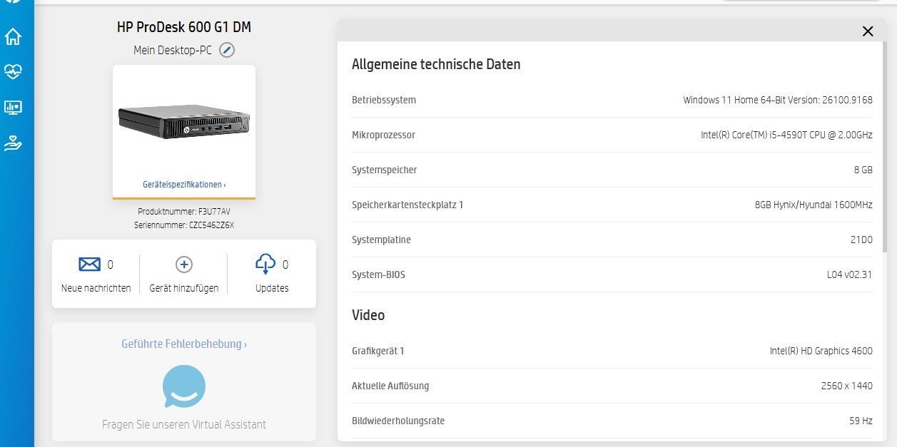Click Fragen Sie unseren Virtual Assistant text
Screen dimensions: 897x447
click(x=184, y=424)
